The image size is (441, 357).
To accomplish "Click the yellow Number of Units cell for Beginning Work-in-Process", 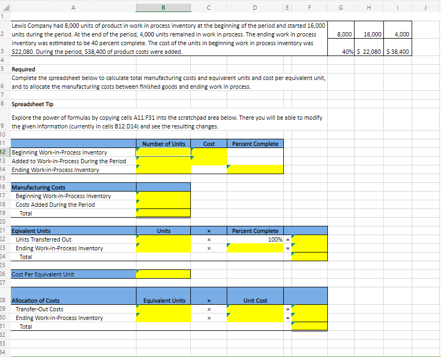I will click(163, 152).
